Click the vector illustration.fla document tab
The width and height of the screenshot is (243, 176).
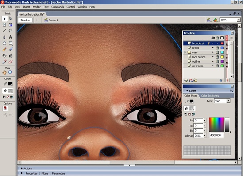32,14
